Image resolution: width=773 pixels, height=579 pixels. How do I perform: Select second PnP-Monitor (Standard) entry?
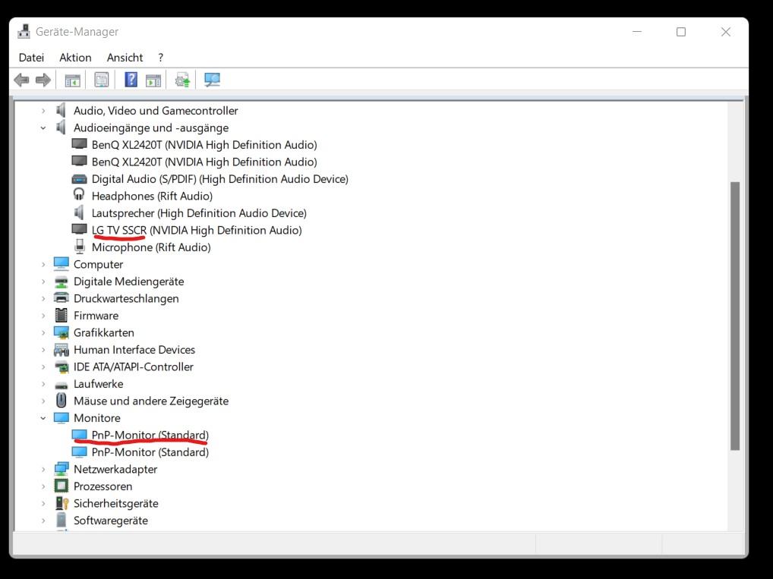(150, 452)
